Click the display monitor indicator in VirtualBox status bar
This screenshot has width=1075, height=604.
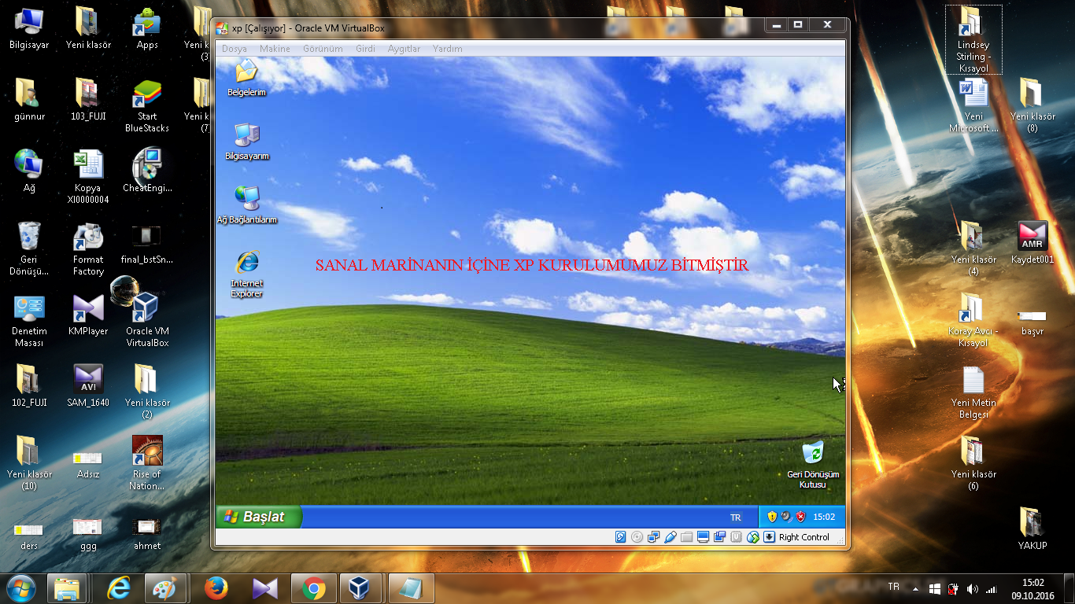704,537
